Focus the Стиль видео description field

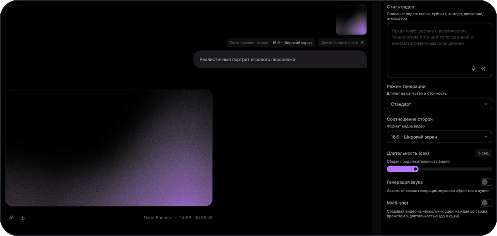click(439, 50)
